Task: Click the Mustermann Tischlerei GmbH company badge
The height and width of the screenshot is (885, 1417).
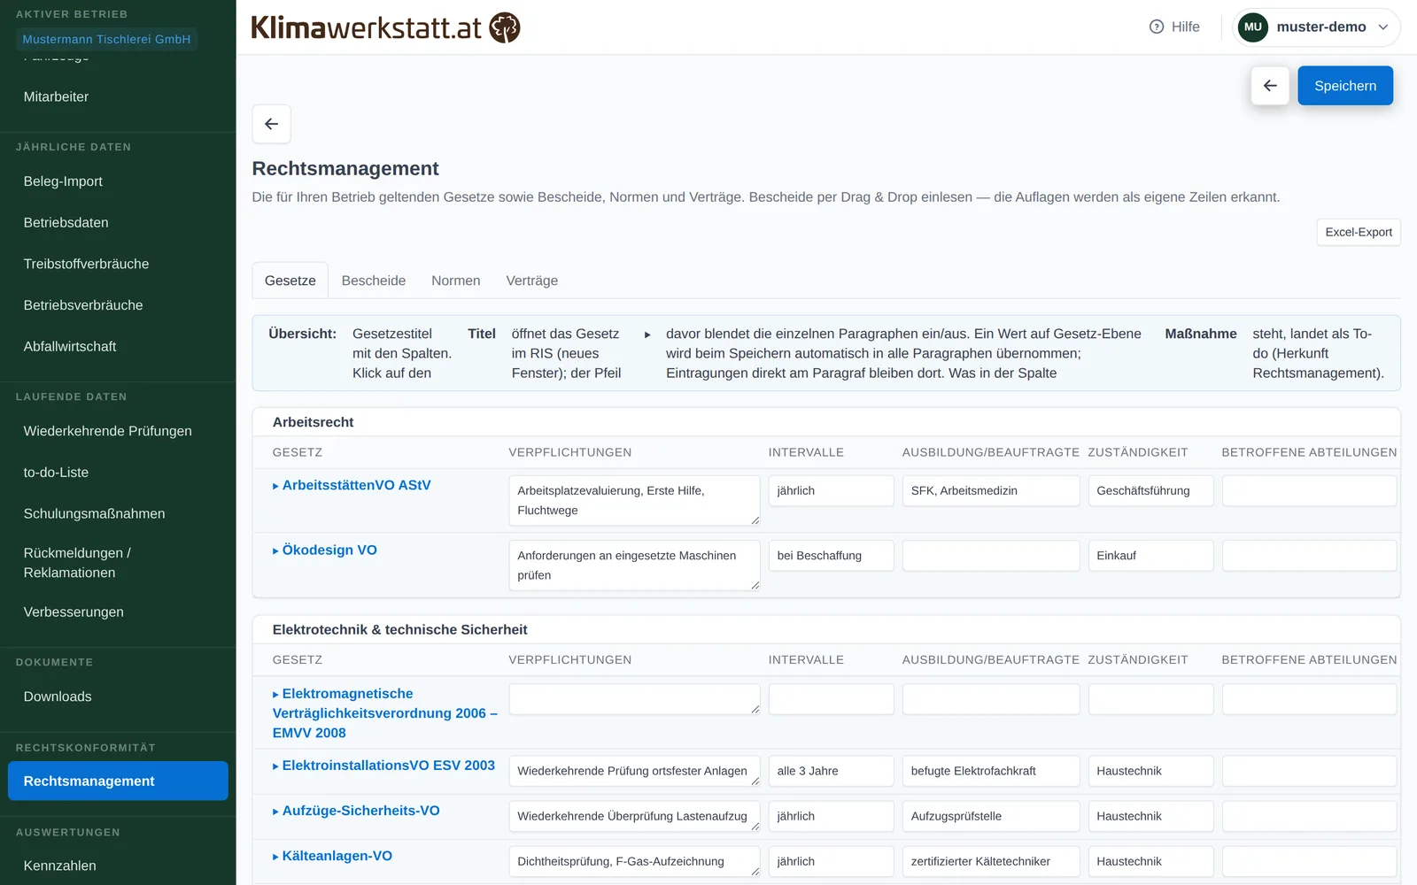Action: (106, 39)
